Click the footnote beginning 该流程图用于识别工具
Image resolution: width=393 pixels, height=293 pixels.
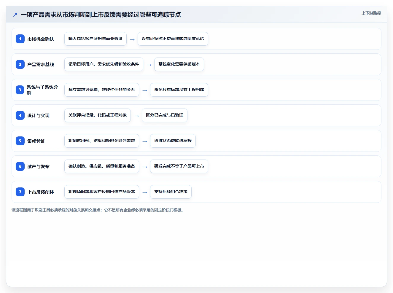pyautogui.click(x=98, y=210)
